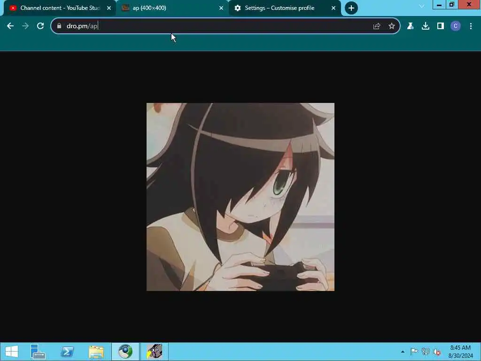Close the Settings – Customise profile tab
This screenshot has height=361, width=481.
tap(334, 8)
